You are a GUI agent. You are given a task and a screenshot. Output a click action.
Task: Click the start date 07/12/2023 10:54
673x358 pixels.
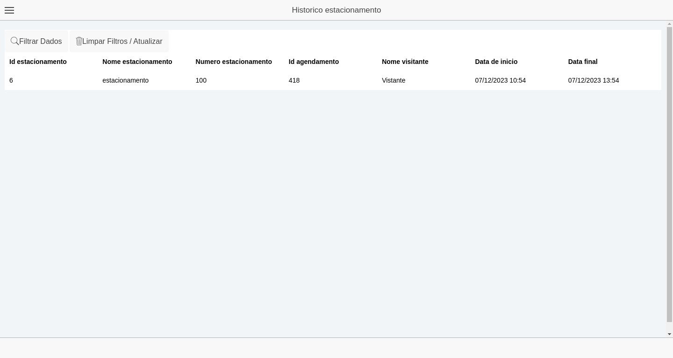pyautogui.click(x=500, y=80)
